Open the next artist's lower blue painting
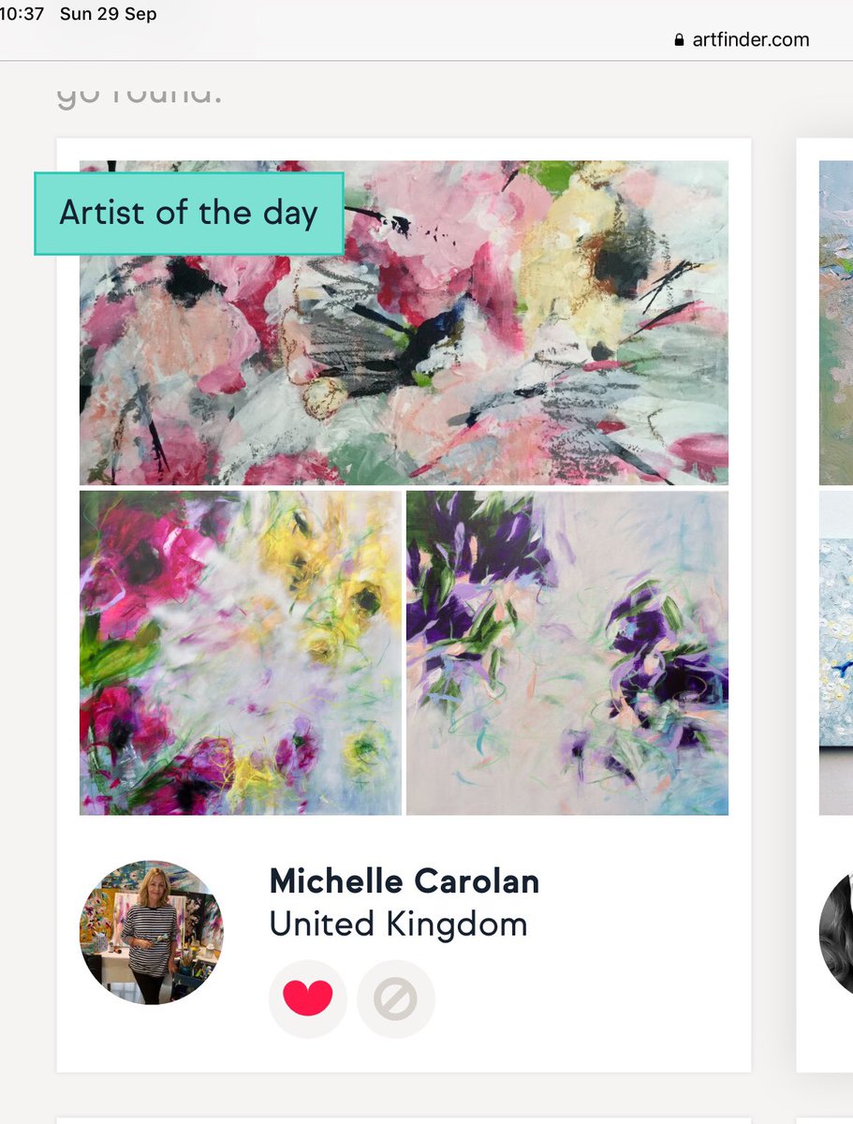Image resolution: width=853 pixels, height=1124 pixels. [836, 653]
